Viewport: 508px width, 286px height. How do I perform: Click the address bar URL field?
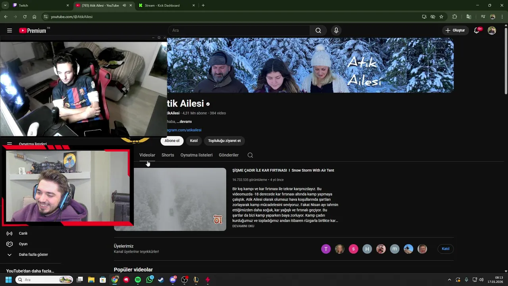coord(234,17)
